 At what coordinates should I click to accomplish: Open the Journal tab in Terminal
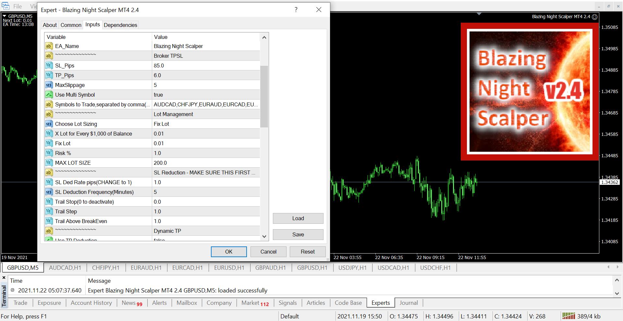pos(409,303)
